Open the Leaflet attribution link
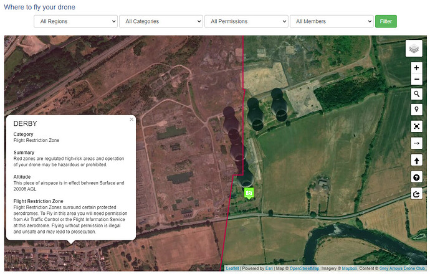The width and height of the screenshot is (430, 274). pyautogui.click(x=232, y=268)
